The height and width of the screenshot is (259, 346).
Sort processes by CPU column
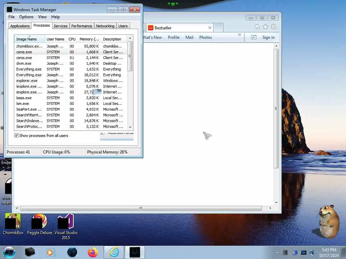click(72, 39)
